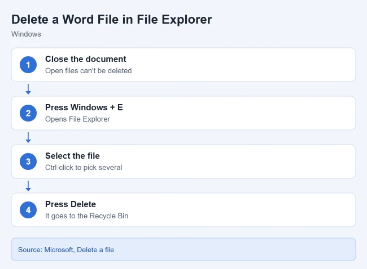
Task: Select the "Press Windows + E" step heading
Action: tap(84, 107)
